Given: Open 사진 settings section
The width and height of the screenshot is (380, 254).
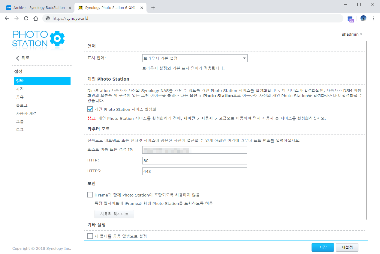Looking at the screenshot, I should (20, 89).
